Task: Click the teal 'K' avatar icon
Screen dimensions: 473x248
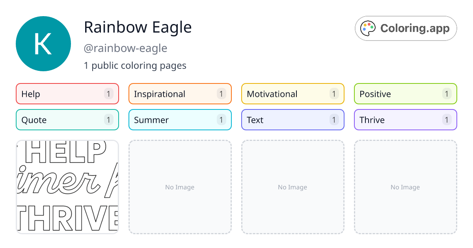Action: coord(43,43)
